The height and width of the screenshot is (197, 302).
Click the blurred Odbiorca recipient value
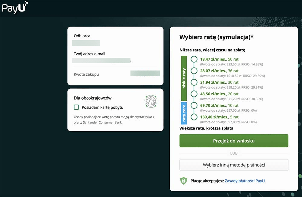coord(86,43)
